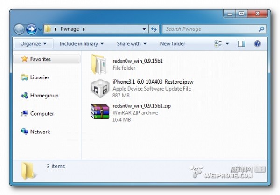
Task: Click the WinRAR ZIP archive type text
Action: (x=135, y=113)
